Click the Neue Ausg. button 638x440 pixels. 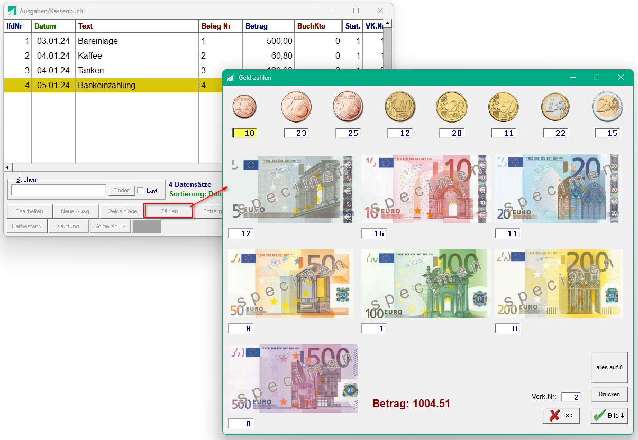point(76,211)
